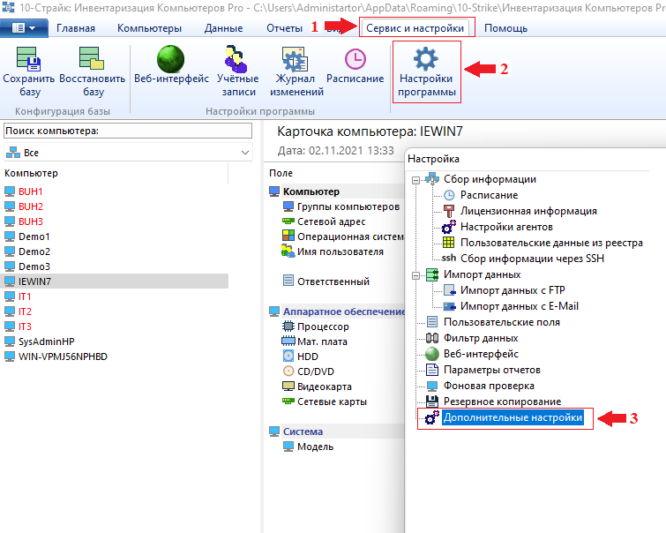Open Параметры отчетов settings
This screenshot has width=666, height=533.
tap(492, 370)
